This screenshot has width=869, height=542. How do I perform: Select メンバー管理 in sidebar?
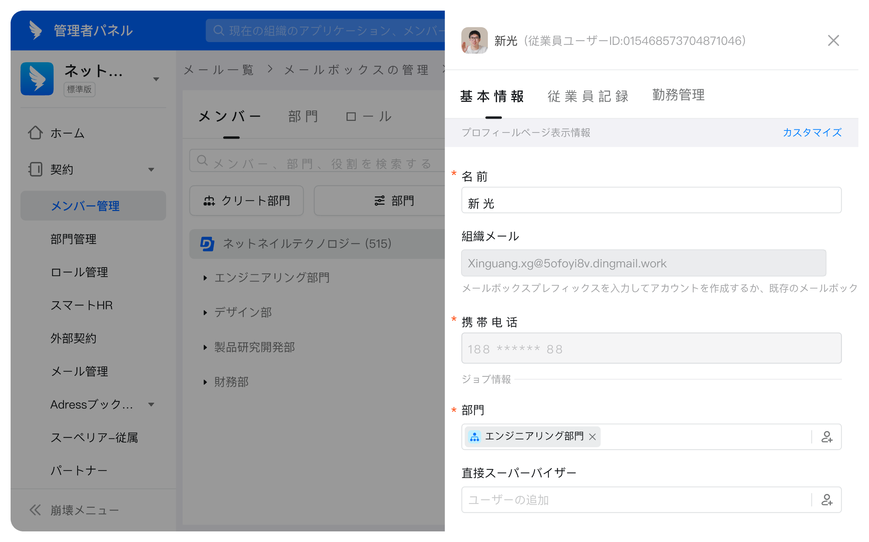click(94, 206)
